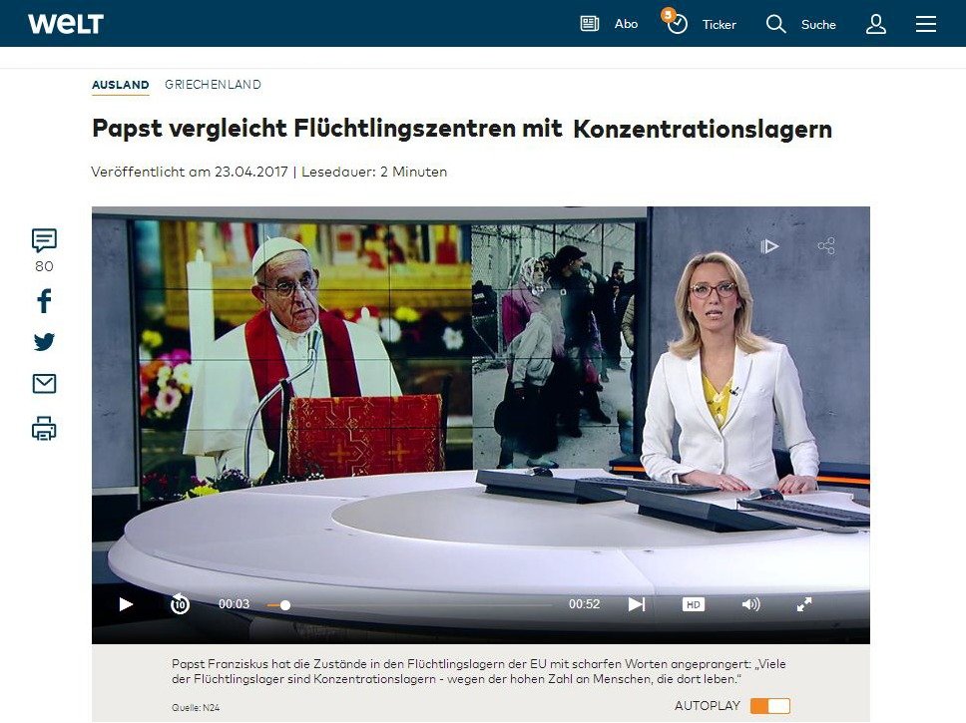Screen dimensions: 966x723
Task: Share article on Facebook
Action: (x=44, y=301)
